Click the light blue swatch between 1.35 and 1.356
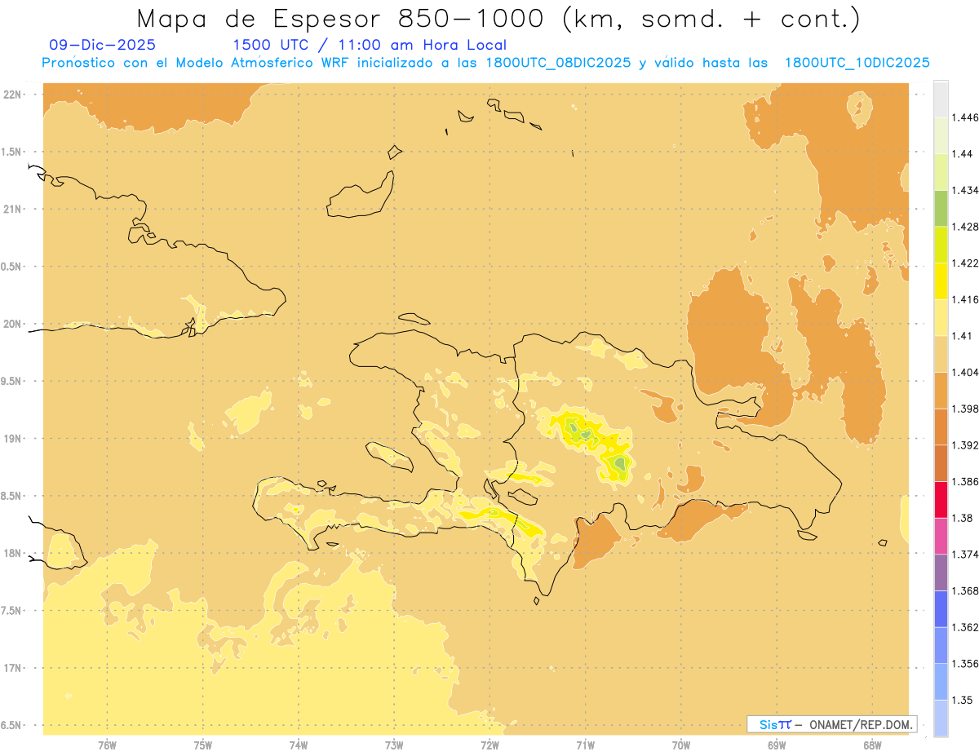This screenshot has width=979, height=756. (941, 682)
